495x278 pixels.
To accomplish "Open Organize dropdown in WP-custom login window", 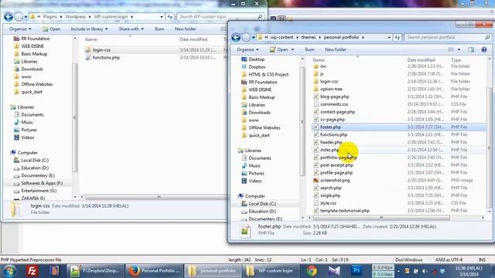I will 20,29.
